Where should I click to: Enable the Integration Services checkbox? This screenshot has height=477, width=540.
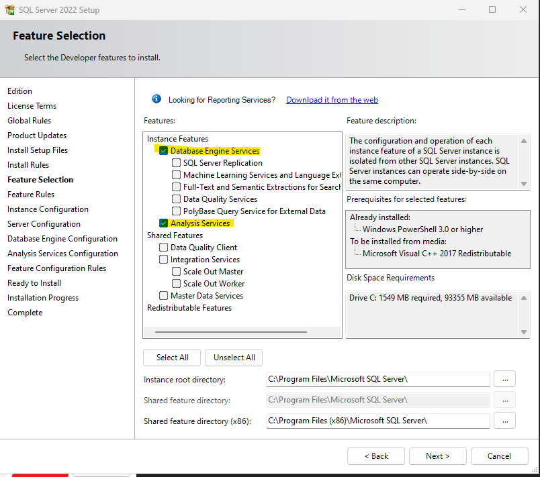(164, 260)
